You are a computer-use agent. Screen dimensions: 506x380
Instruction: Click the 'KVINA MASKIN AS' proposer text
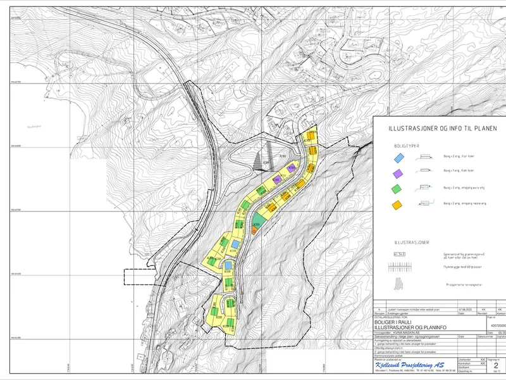click(407, 333)
